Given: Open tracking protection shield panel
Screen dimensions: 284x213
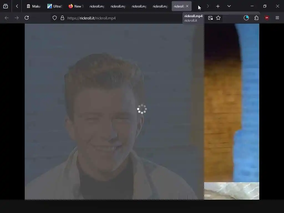Looking at the screenshot, I should point(55,18).
